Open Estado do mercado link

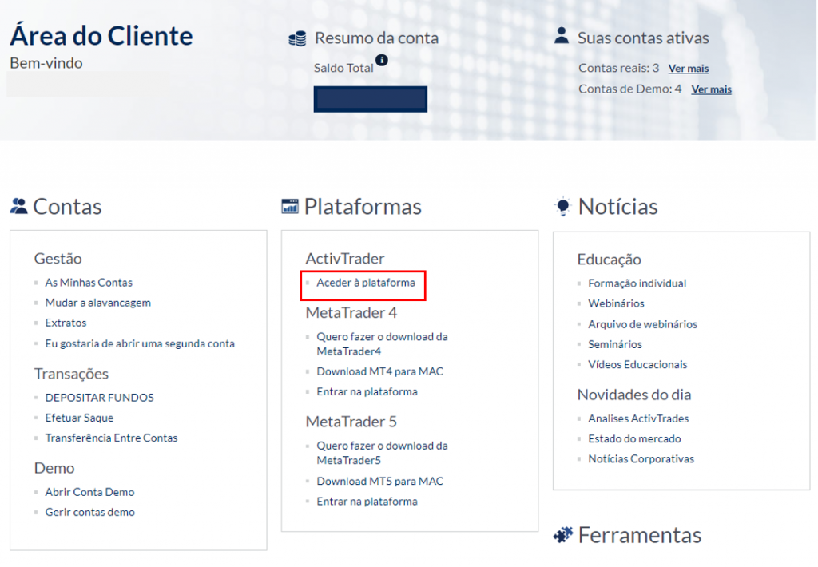[634, 438]
